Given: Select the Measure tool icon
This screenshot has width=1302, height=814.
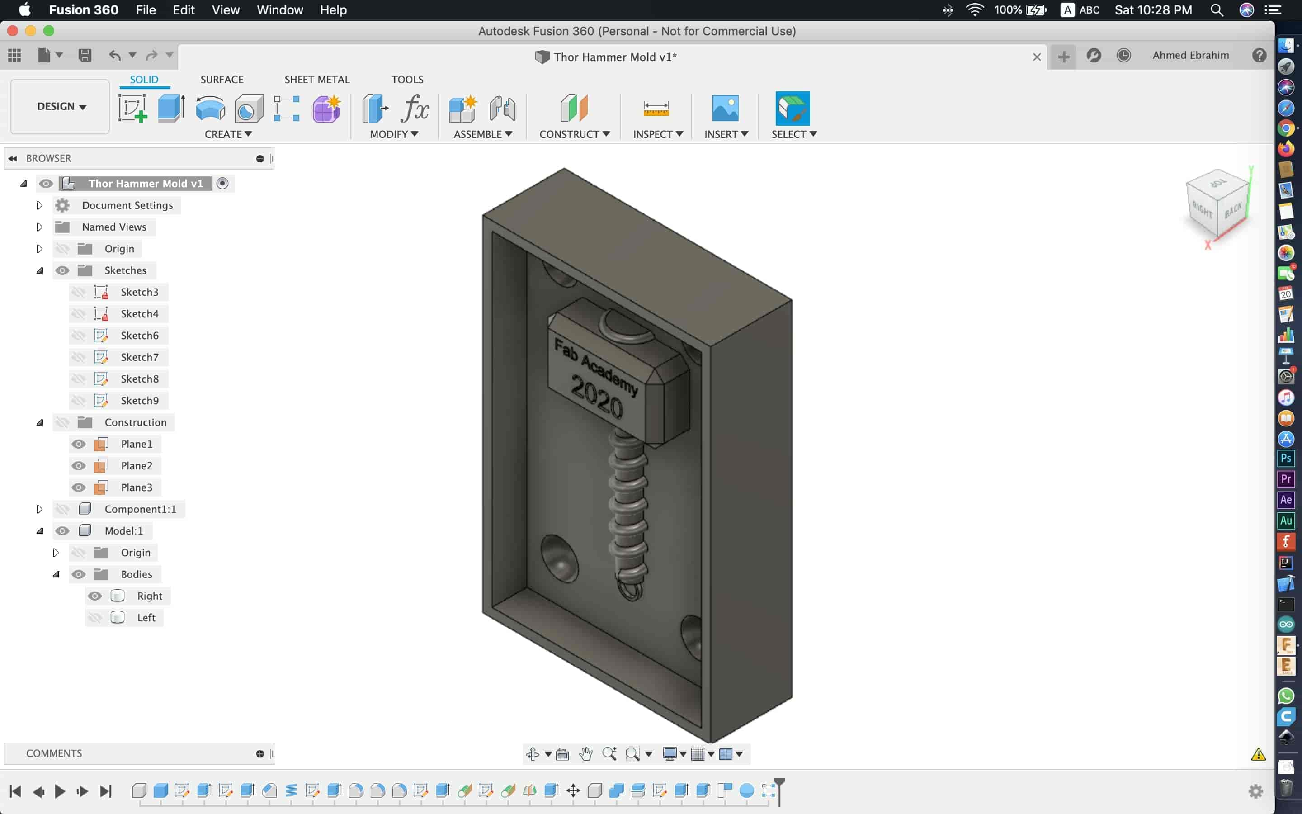Looking at the screenshot, I should (x=656, y=108).
